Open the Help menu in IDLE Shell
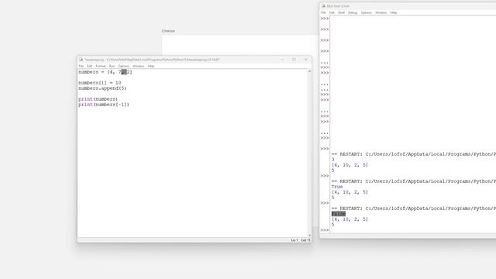Image resolution: width=496 pixels, height=279 pixels. click(x=394, y=12)
